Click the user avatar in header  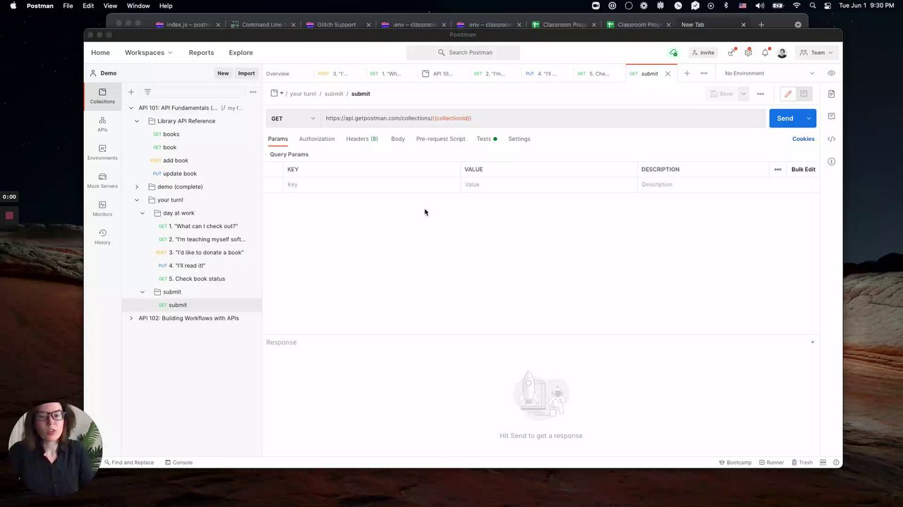[x=782, y=53]
